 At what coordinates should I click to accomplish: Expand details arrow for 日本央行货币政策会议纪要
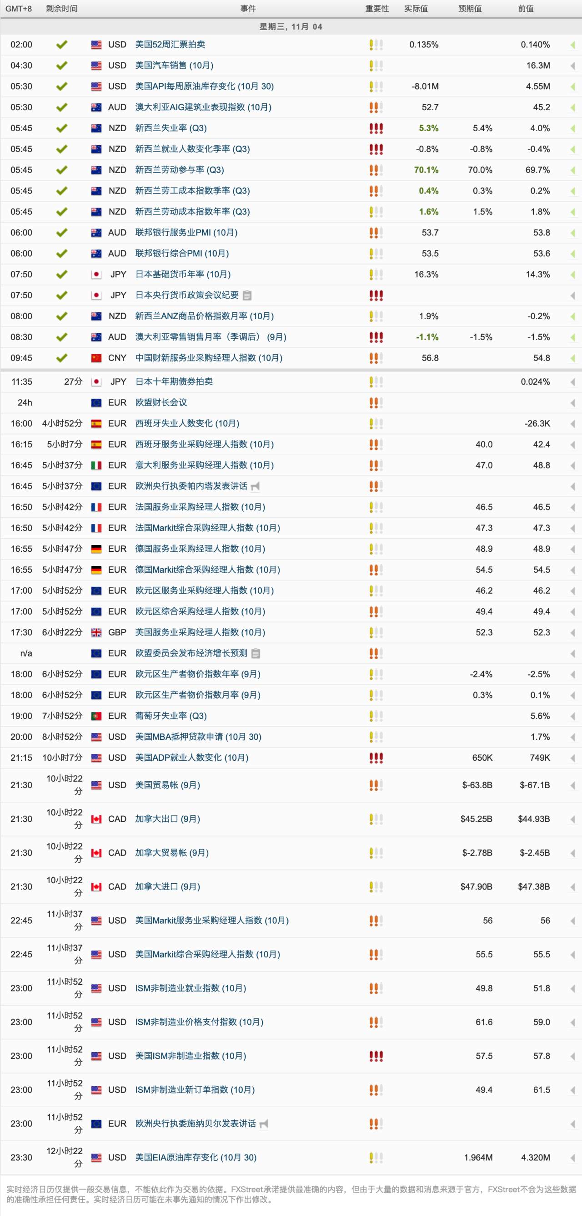[572, 295]
